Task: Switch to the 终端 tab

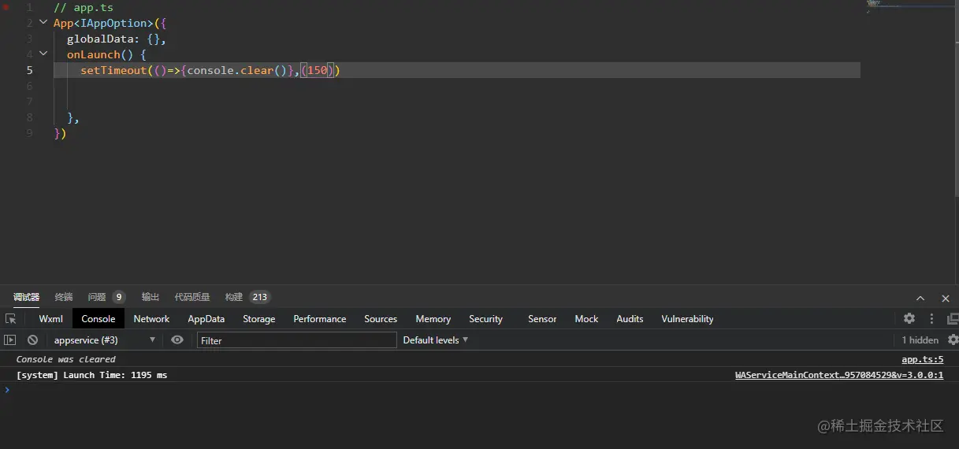Action: (64, 297)
